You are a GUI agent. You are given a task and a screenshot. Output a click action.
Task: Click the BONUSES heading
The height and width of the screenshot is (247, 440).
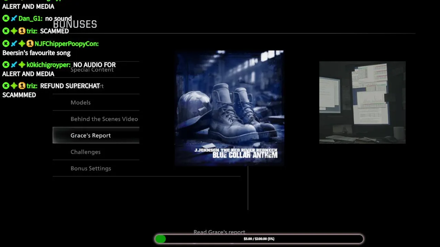[75, 24]
